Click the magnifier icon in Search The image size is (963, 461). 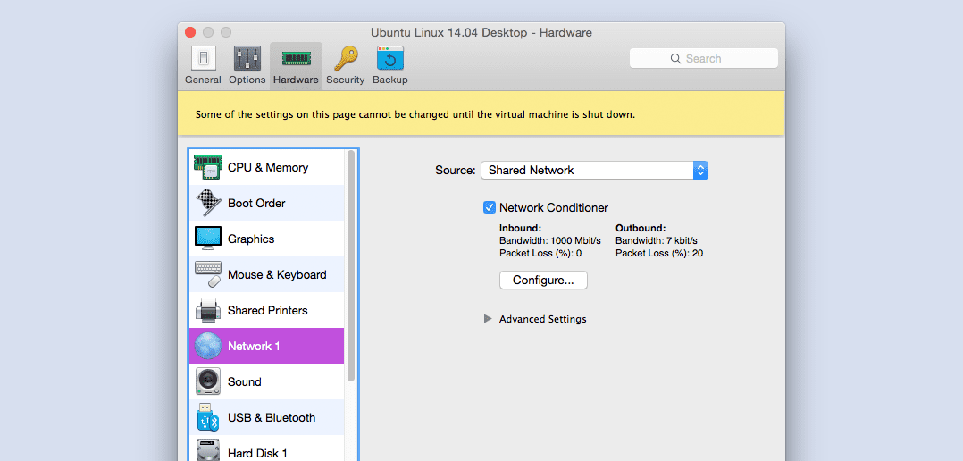675,58
